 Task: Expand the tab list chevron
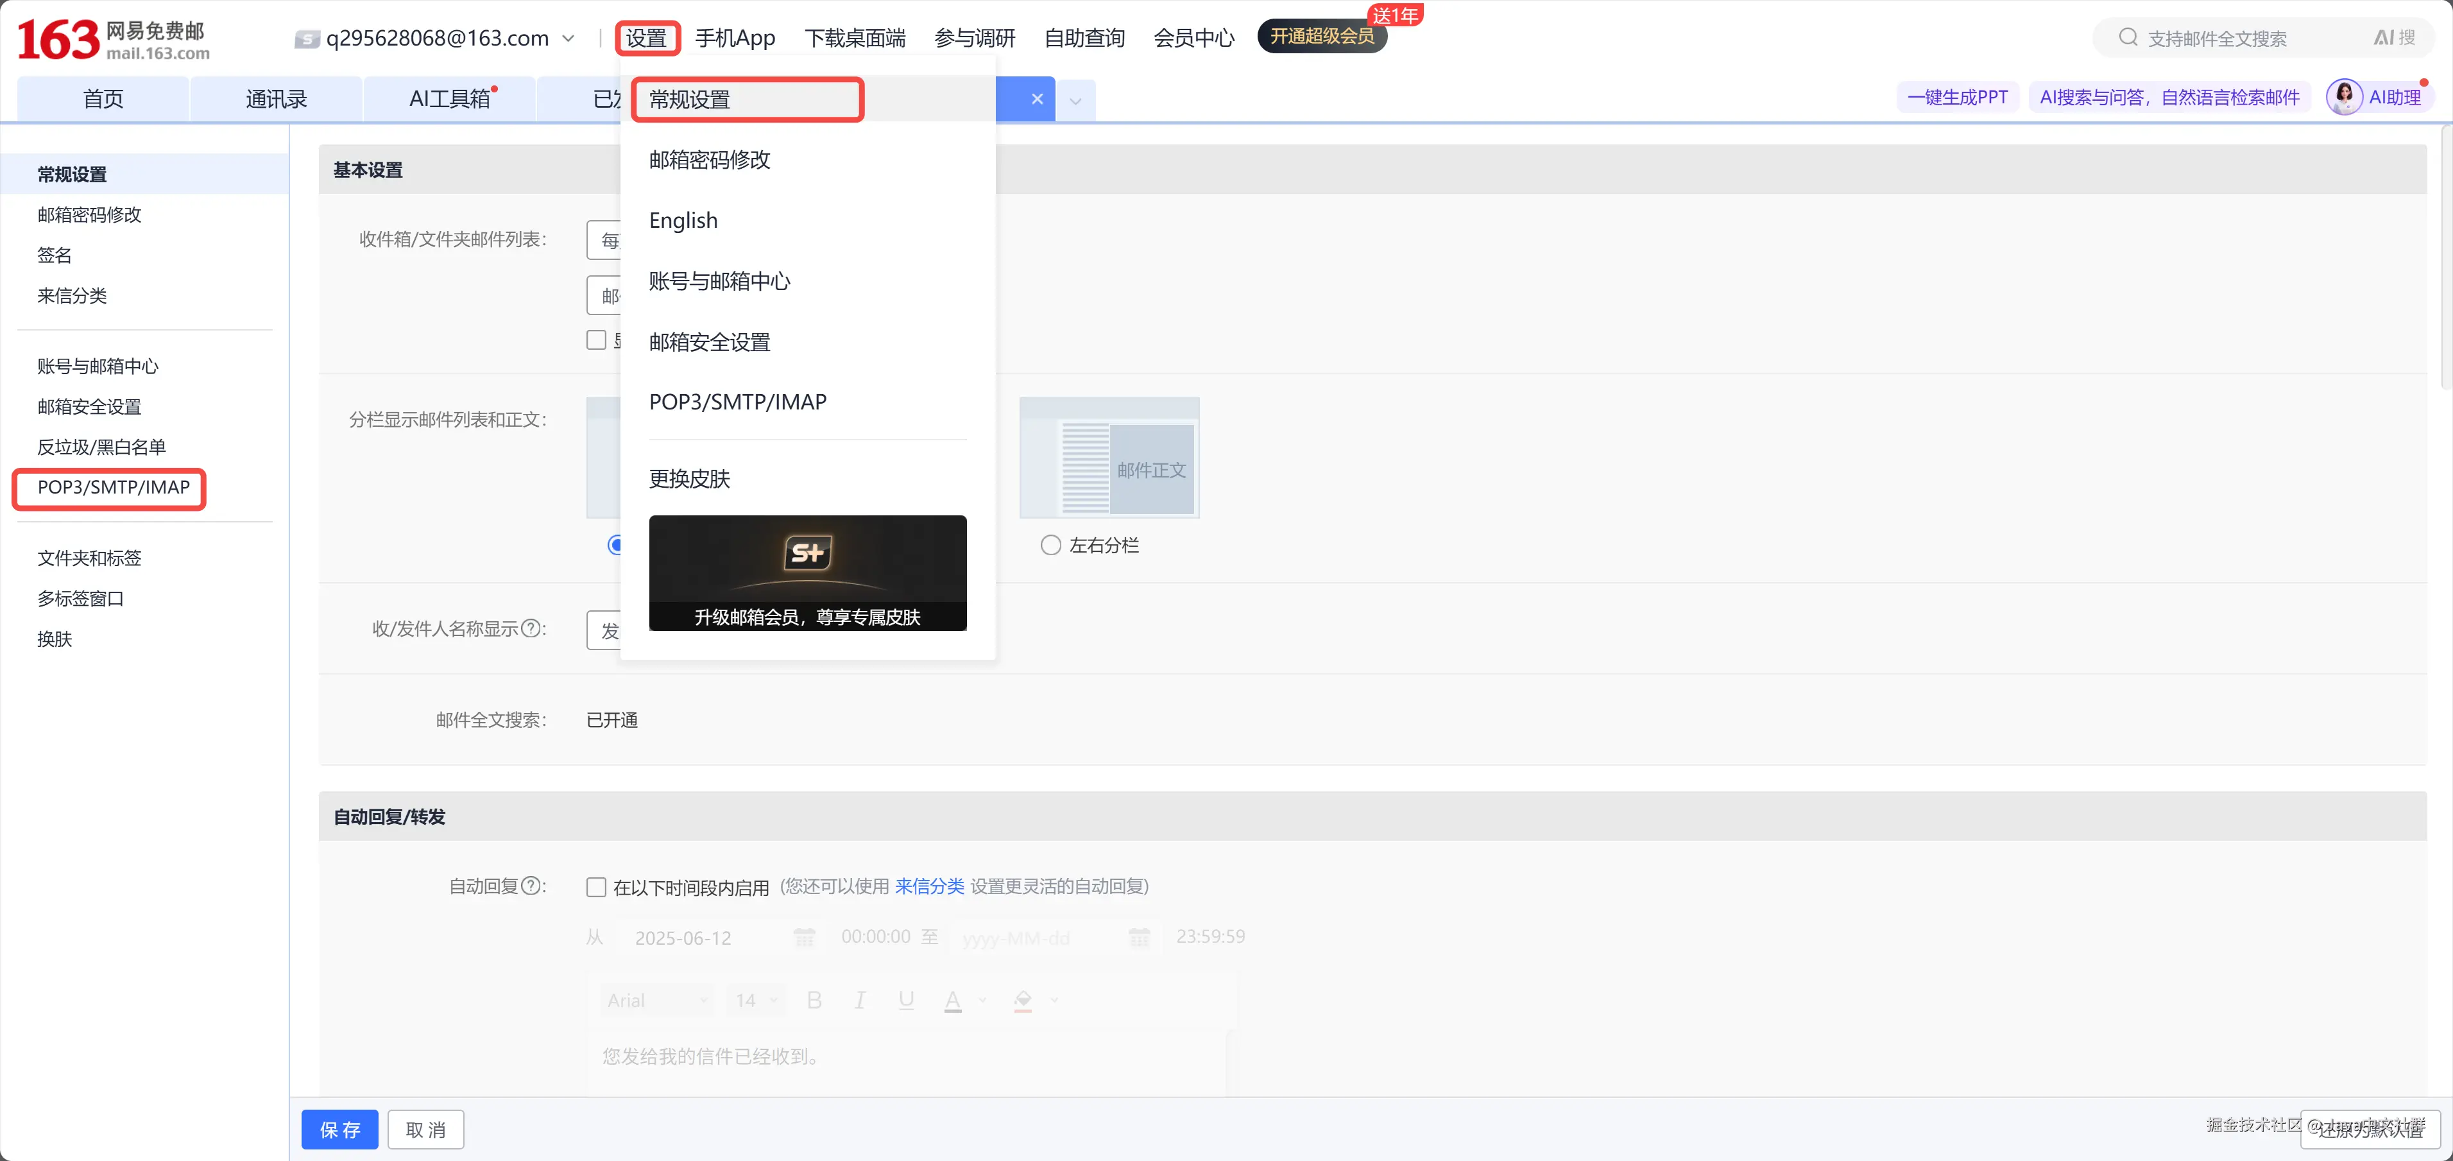coord(1075,100)
